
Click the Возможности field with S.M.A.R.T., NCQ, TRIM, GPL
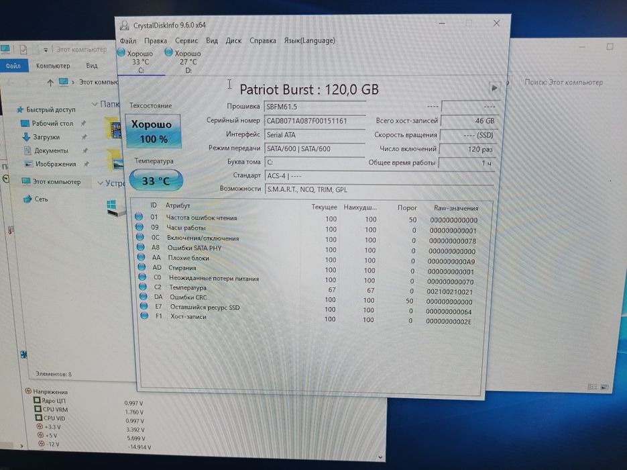click(x=380, y=189)
